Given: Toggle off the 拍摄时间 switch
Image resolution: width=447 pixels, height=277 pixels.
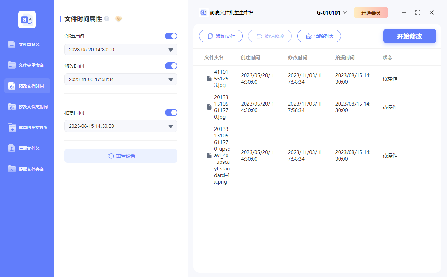Looking at the screenshot, I should coord(171,113).
